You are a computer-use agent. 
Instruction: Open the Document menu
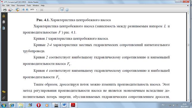pos(21,6)
